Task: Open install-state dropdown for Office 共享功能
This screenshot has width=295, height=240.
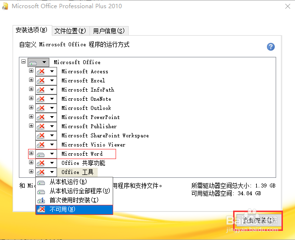Action: pos(46,163)
